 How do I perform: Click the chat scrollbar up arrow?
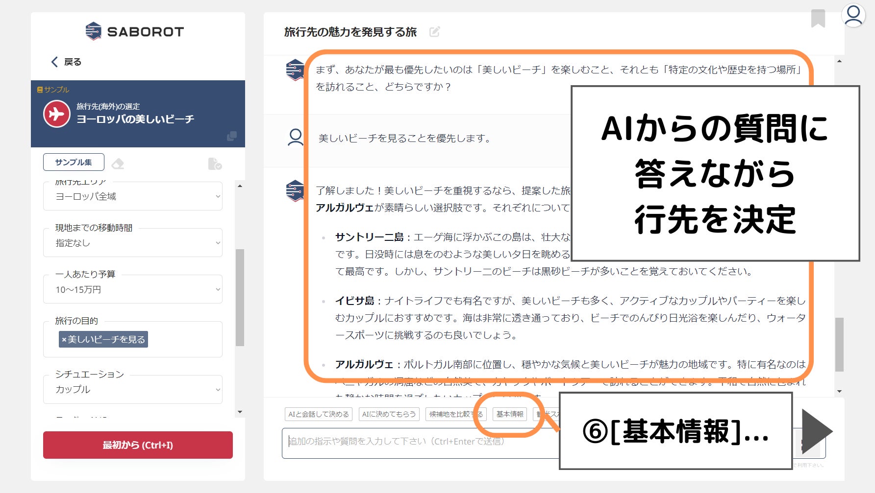pyautogui.click(x=839, y=61)
